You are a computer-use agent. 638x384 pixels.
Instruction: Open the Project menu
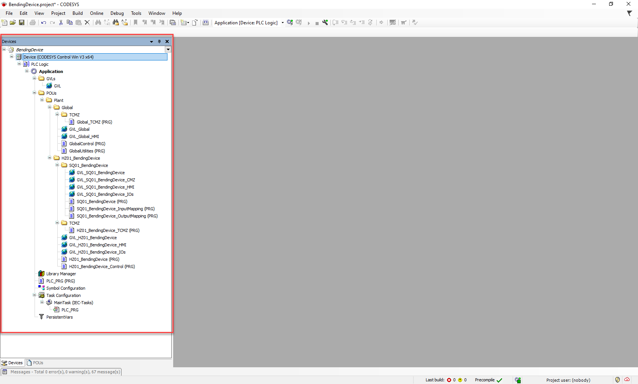[58, 13]
